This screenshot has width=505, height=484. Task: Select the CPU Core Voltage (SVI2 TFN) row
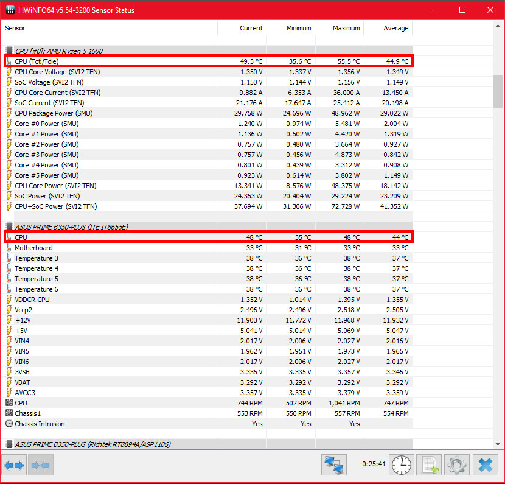208,72
